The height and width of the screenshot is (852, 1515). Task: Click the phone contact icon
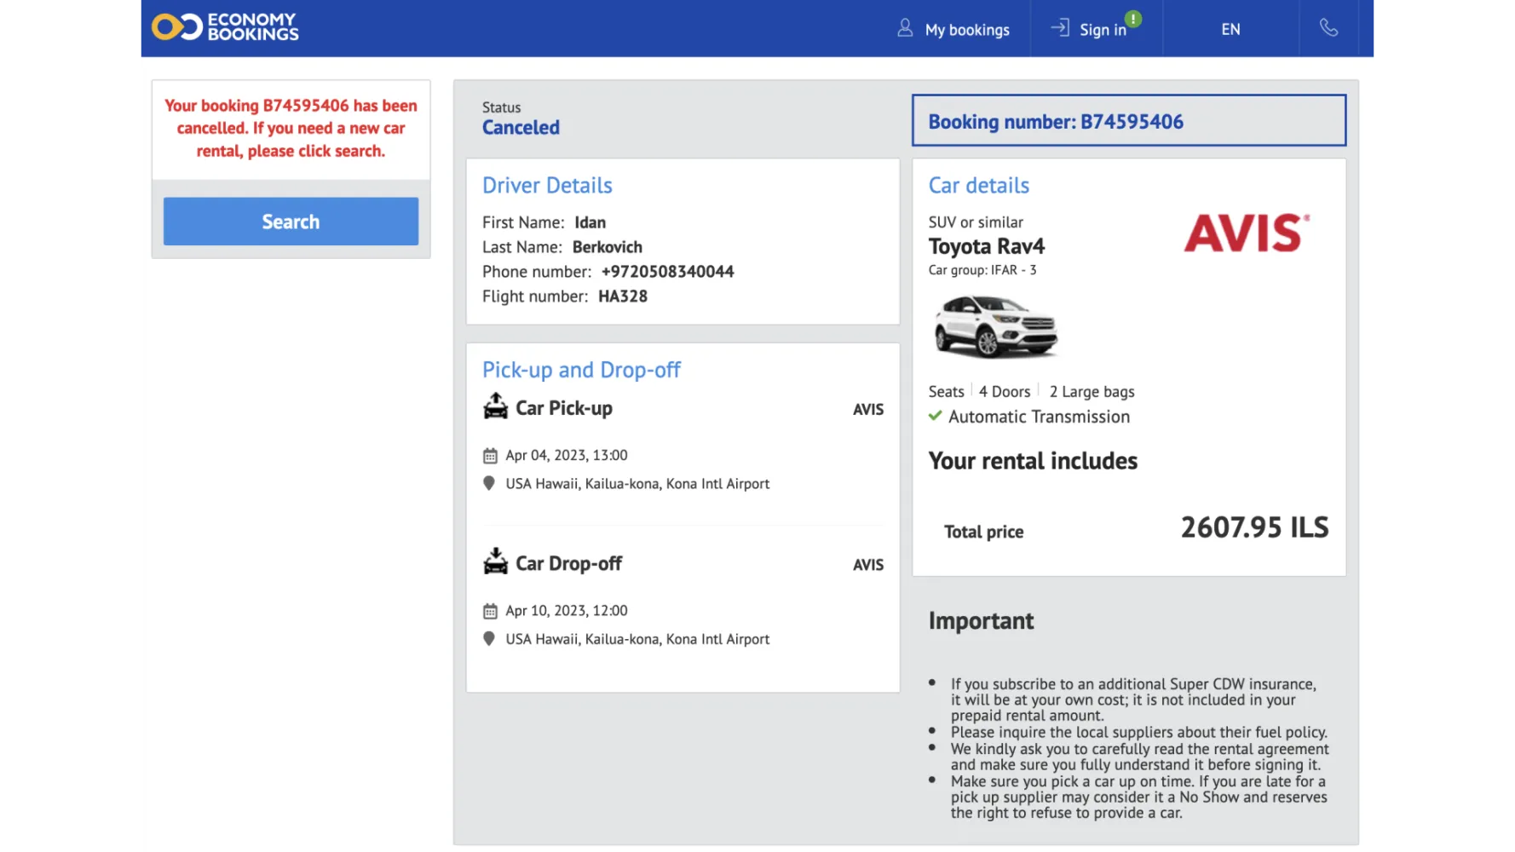1328,28
